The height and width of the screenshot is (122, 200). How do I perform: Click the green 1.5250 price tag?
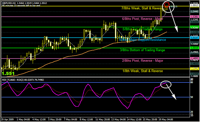click(x=194, y=27)
